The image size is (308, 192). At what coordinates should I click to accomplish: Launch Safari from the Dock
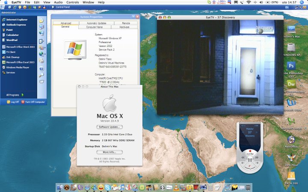[x=87, y=187]
